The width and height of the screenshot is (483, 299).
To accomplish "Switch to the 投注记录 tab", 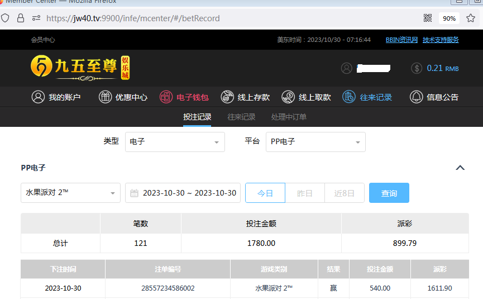I will [197, 117].
